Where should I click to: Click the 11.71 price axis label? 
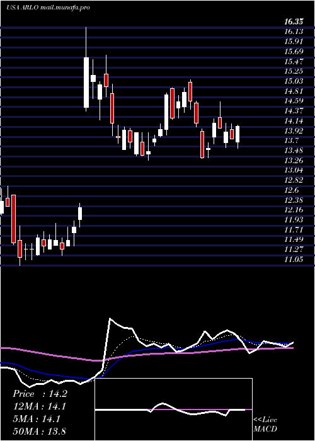(x=294, y=229)
